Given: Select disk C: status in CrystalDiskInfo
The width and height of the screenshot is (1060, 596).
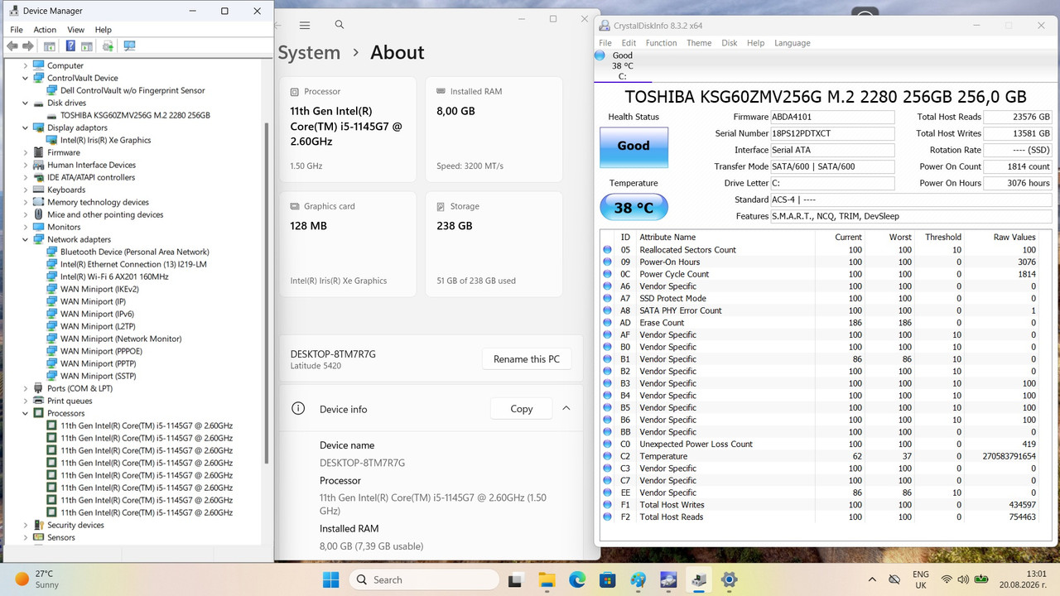Looking at the screenshot, I should (621, 65).
